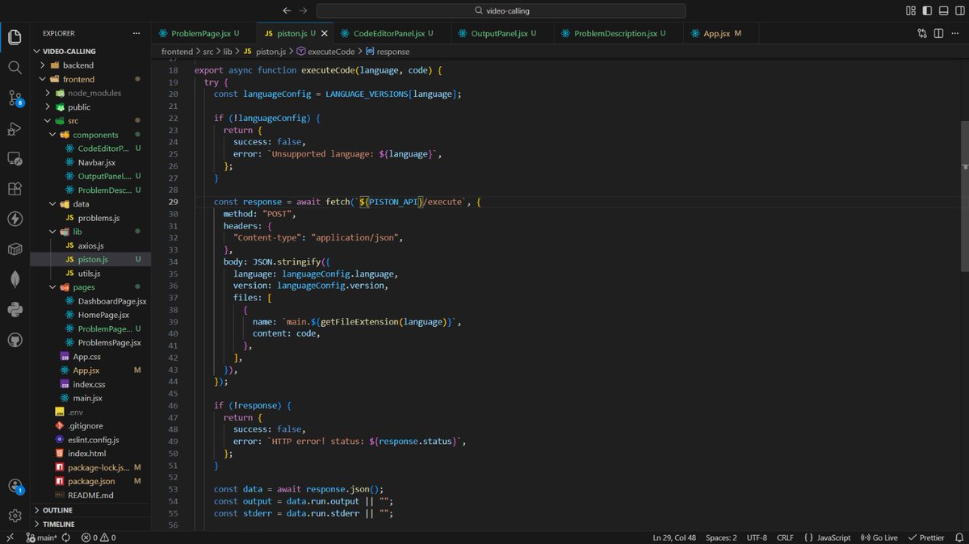Open the Thunder Client lightning icon
This screenshot has width=969, height=544.
tap(15, 219)
